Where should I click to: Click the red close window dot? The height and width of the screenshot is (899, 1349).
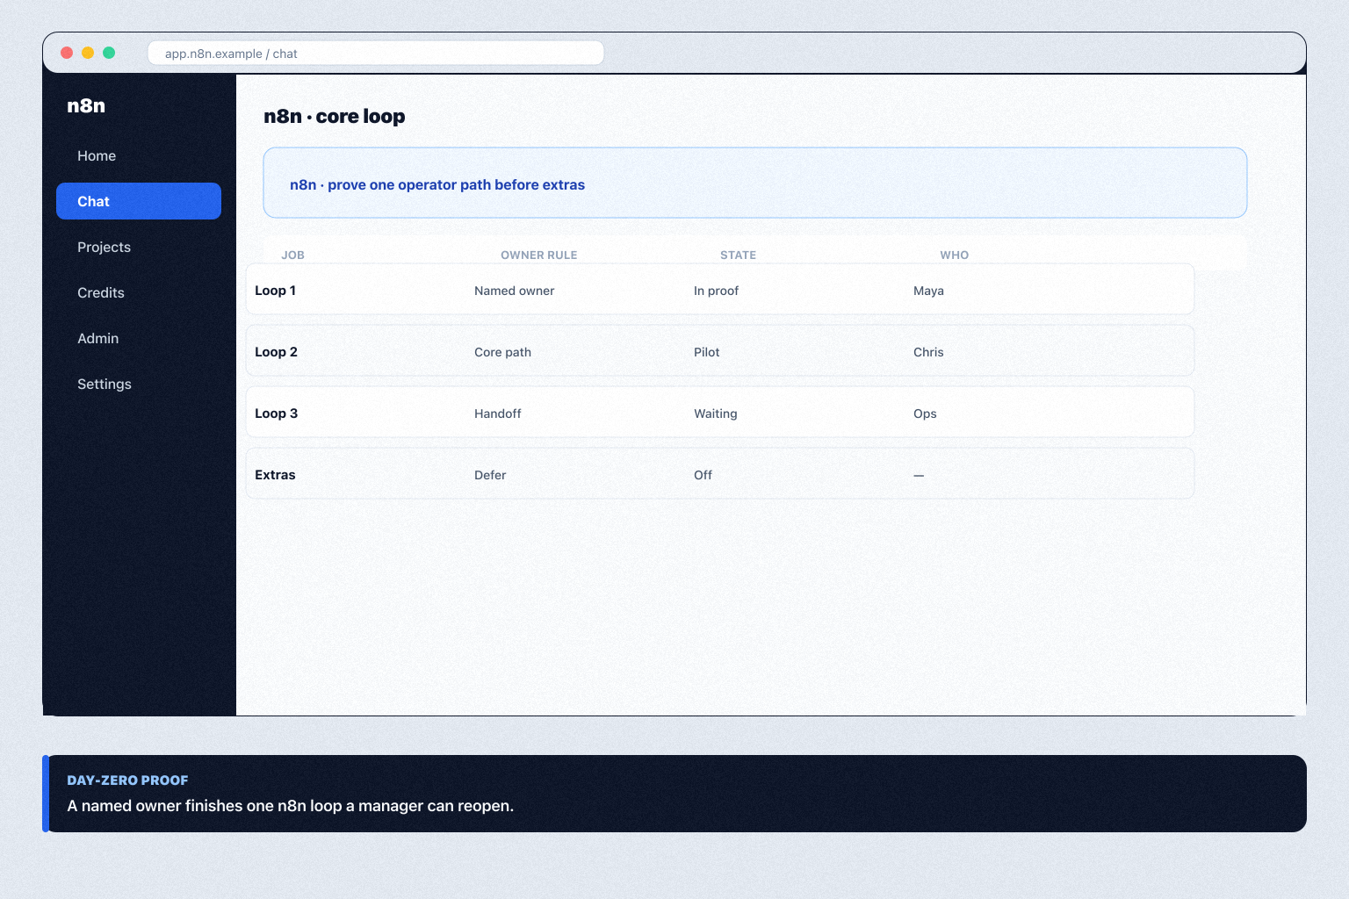coord(67,53)
